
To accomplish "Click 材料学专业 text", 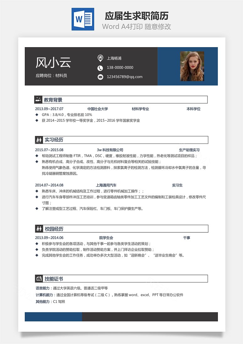I will (140, 109).
